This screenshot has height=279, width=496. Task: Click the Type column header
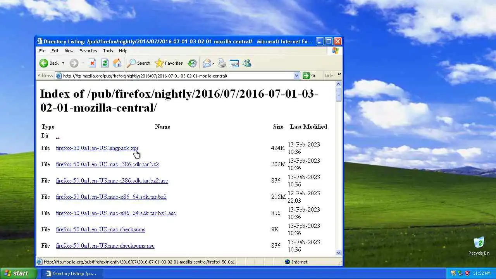tap(48, 127)
